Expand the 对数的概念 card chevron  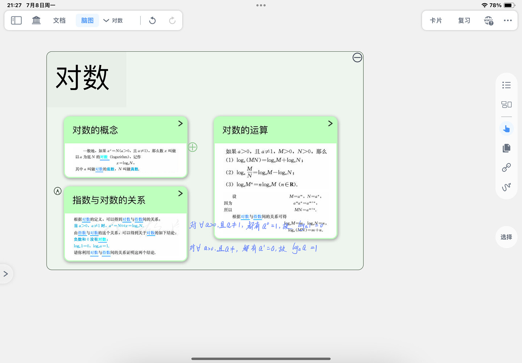180,123
